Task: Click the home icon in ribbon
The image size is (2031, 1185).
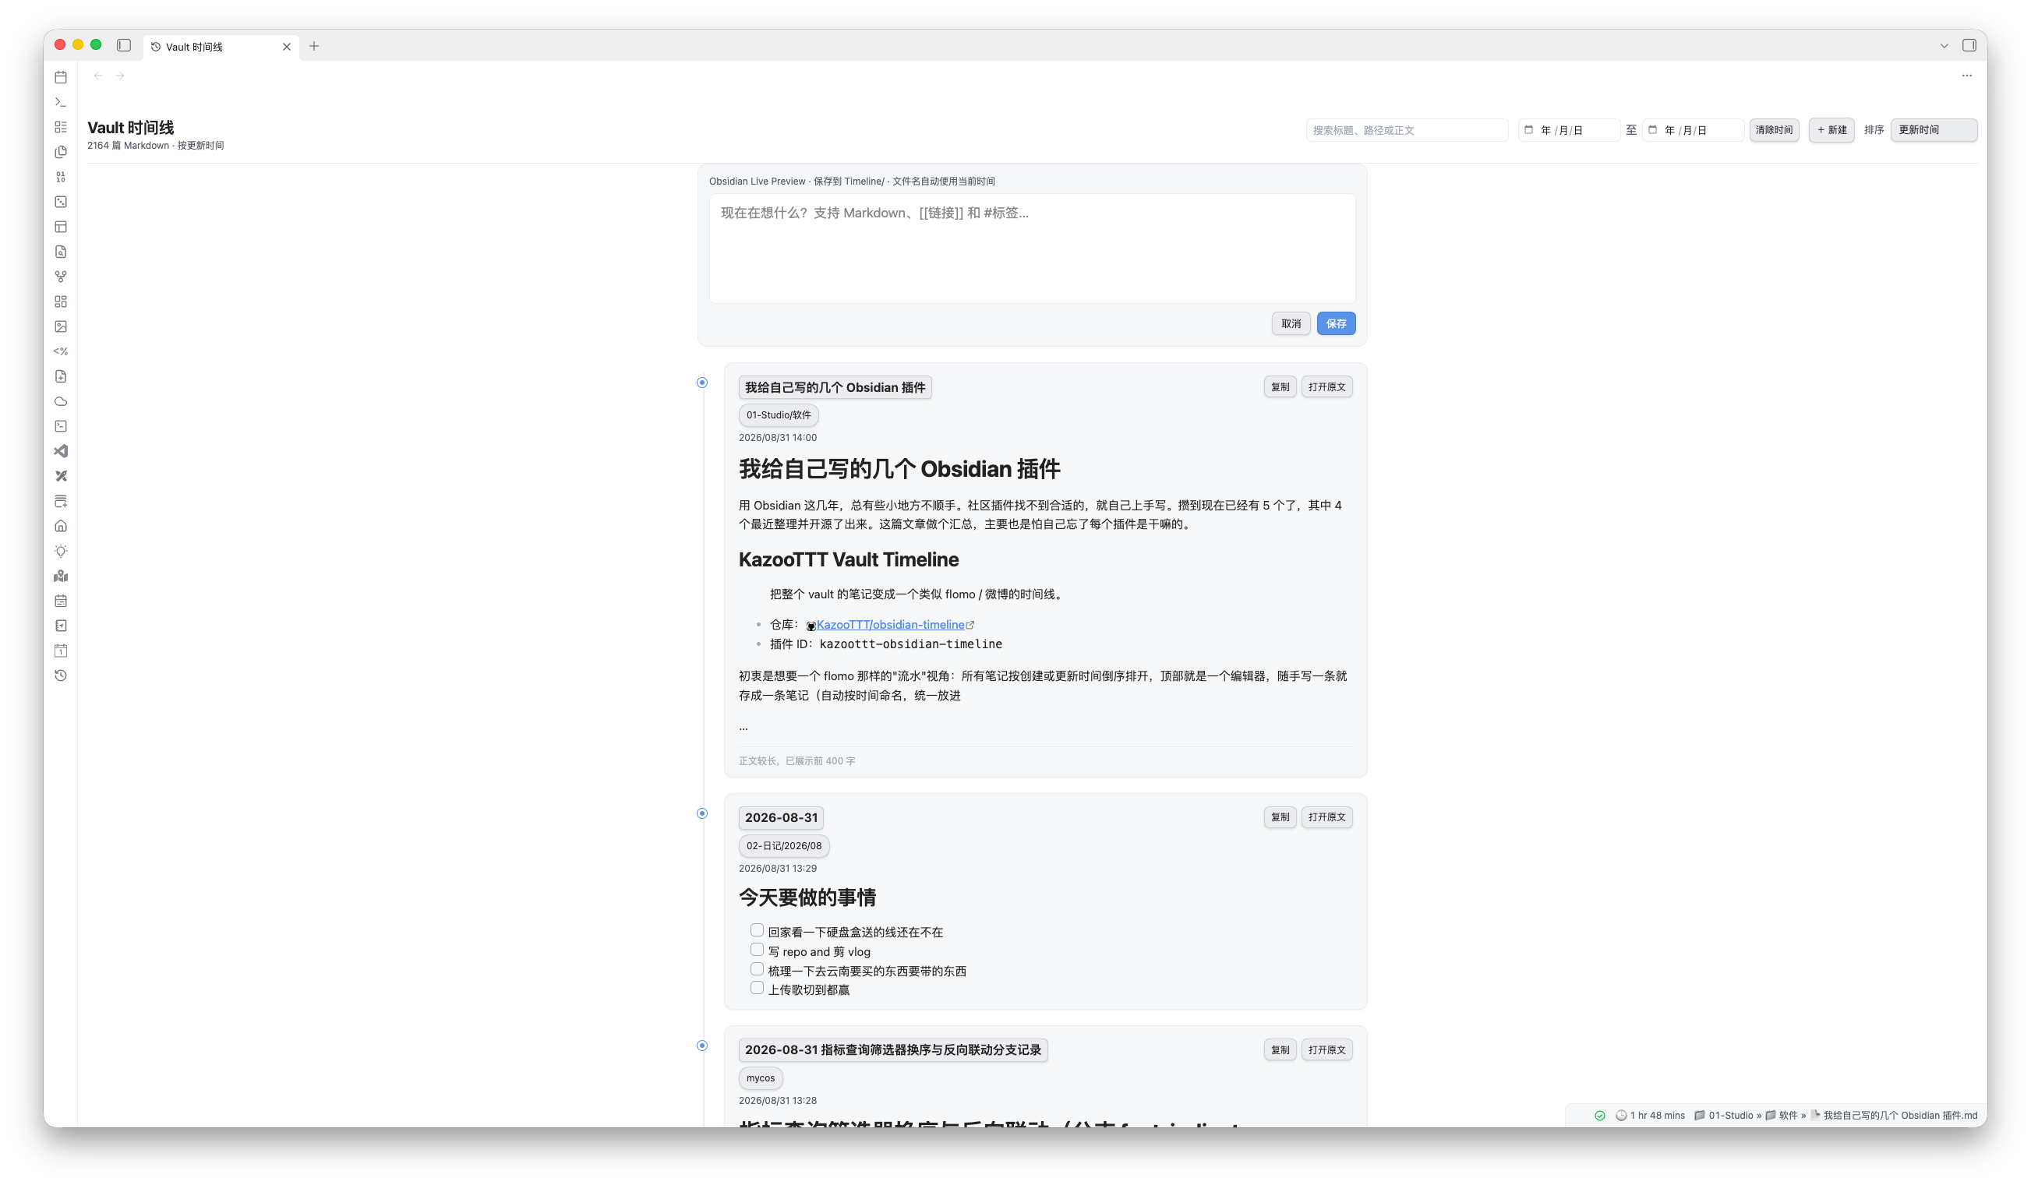Action: click(61, 527)
